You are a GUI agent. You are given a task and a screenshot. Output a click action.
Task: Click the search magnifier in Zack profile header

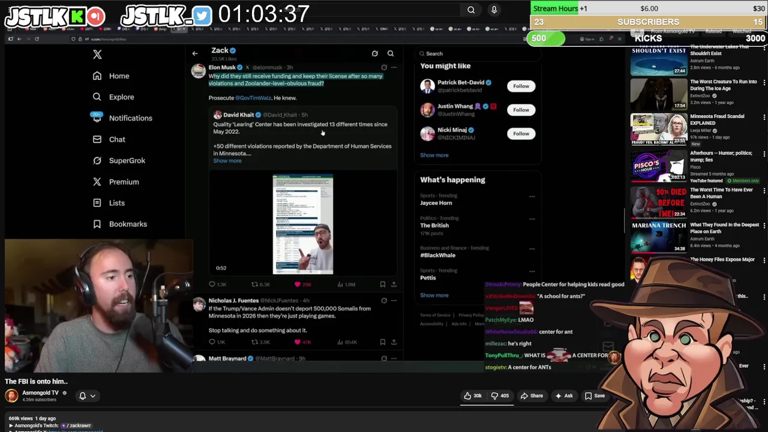391,53
